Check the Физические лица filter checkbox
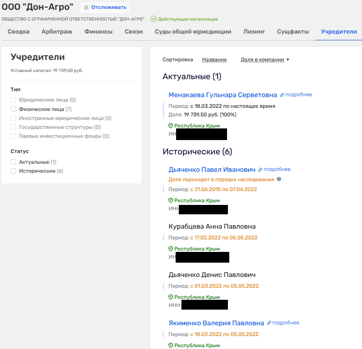The image size is (362, 349). (x=14, y=109)
